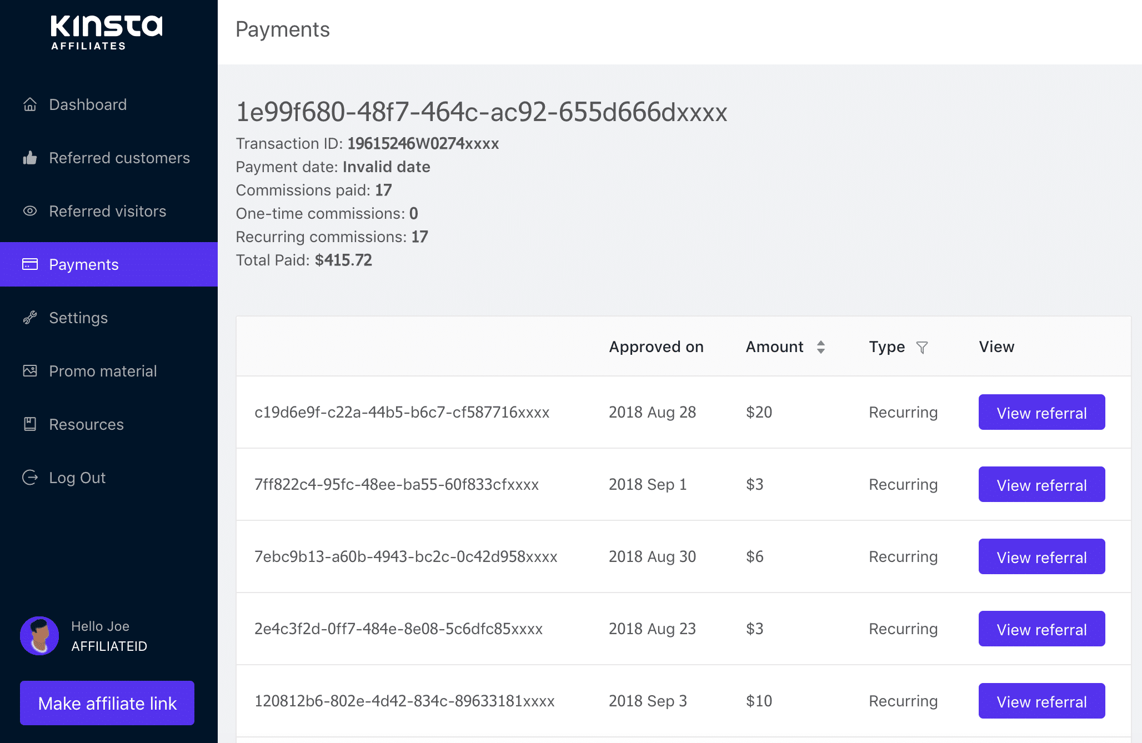Click the thumbs-up icon beside Referred customers
The width and height of the screenshot is (1142, 743).
click(x=30, y=158)
